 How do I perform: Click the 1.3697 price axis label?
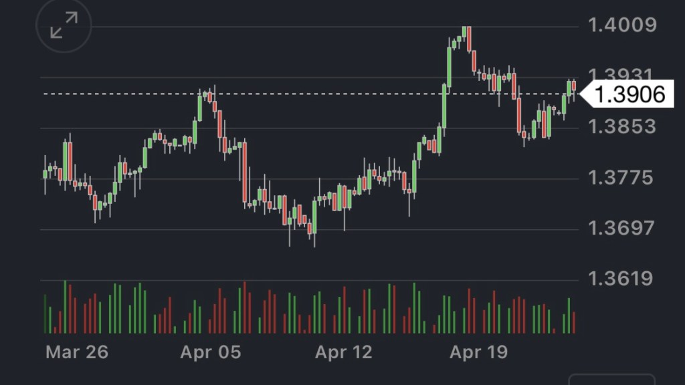621,229
